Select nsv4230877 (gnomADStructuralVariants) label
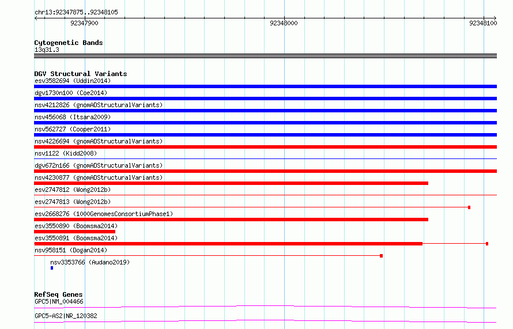 99,177
